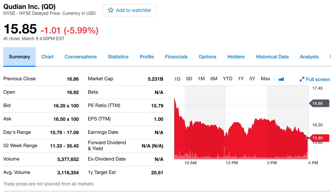Click the Avg. Volume value 3,118,354
Viewport: 331px width, 194px height.
click(68, 173)
